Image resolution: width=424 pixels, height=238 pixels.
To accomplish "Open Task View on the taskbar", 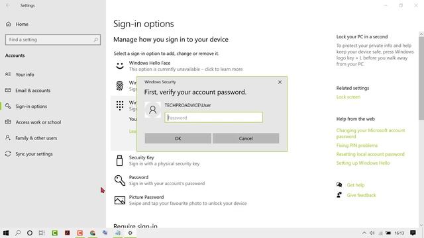I will click(x=41, y=233).
